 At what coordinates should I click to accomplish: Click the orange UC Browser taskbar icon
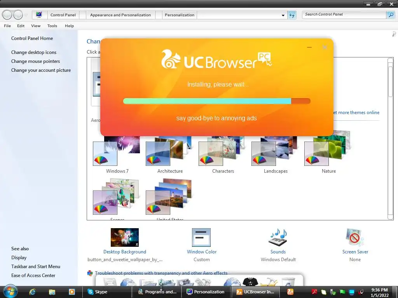coord(290,292)
